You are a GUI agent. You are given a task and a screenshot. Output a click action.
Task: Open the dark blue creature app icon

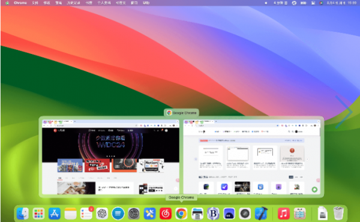tap(229, 214)
